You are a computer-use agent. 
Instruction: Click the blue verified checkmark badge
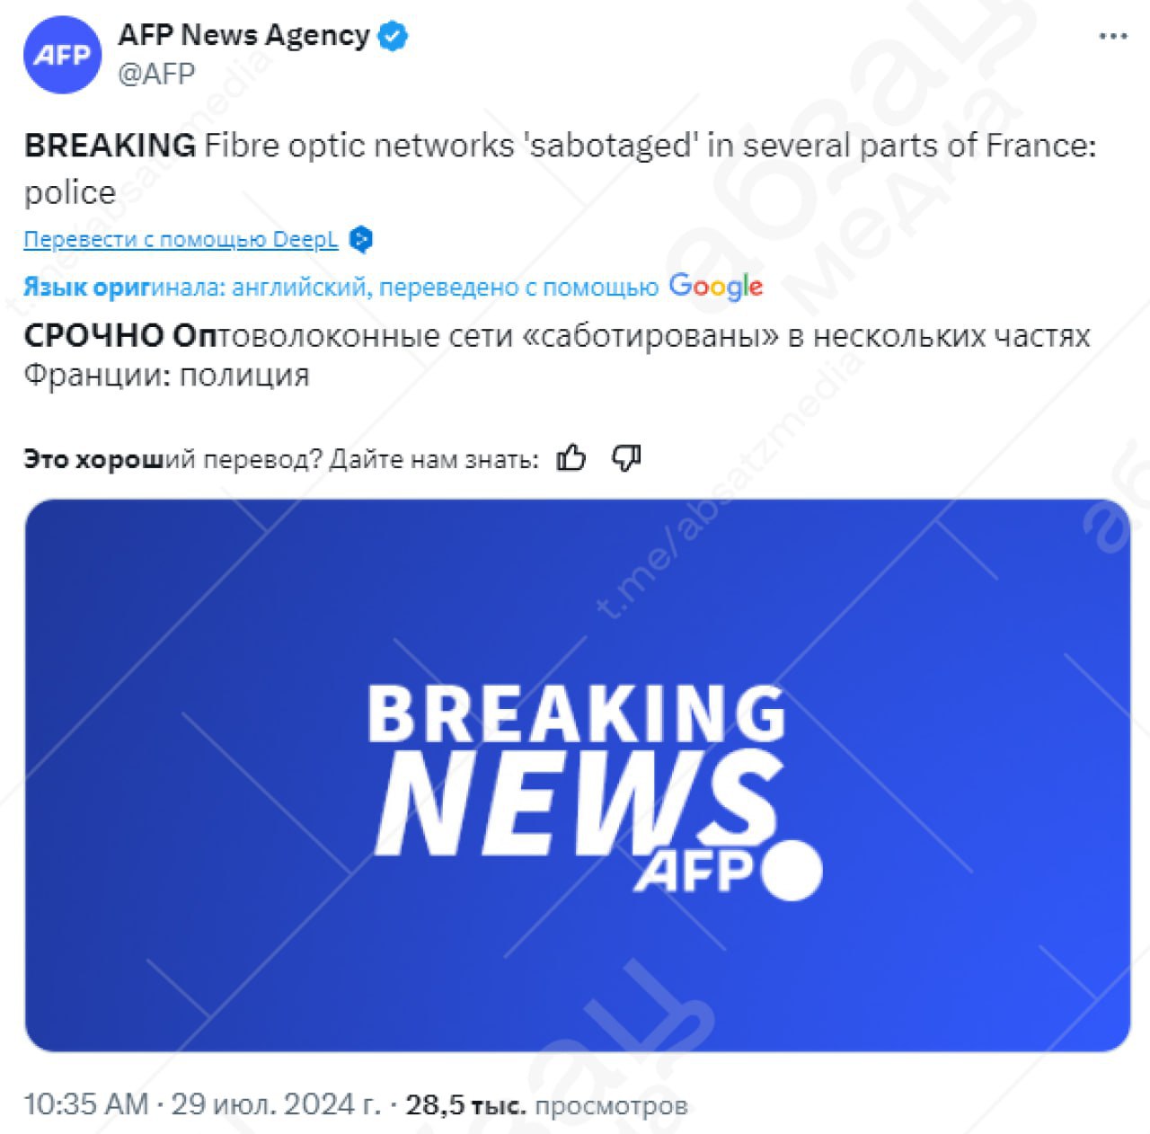tap(393, 36)
